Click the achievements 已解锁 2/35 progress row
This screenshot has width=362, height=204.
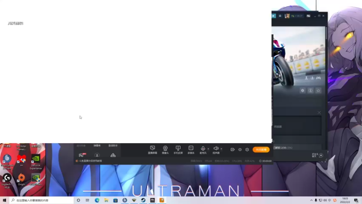pos(297,148)
